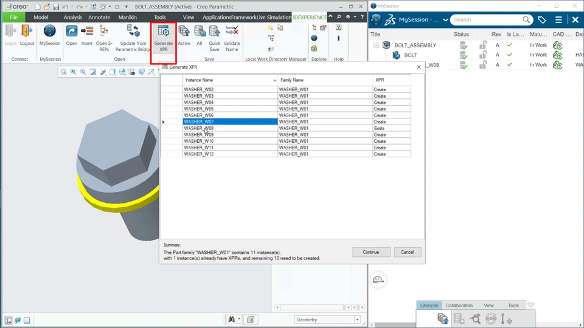Viewport: 584px width, 328px height.
Task: Click the Open S-REPs icon
Action: (x=104, y=32)
